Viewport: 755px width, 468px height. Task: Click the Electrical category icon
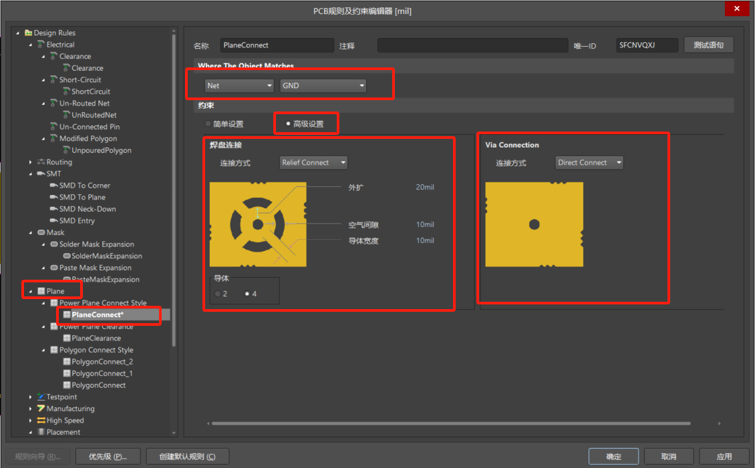(41, 45)
